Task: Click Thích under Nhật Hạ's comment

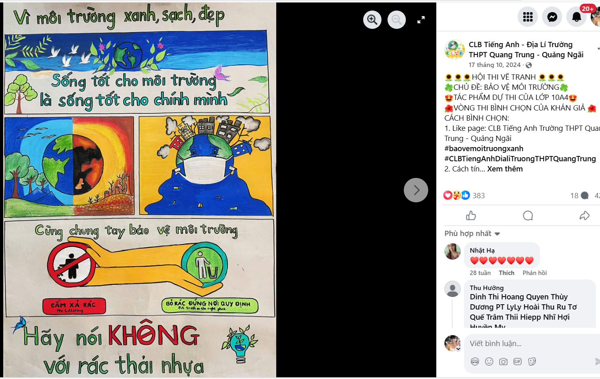Action: click(507, 273)
